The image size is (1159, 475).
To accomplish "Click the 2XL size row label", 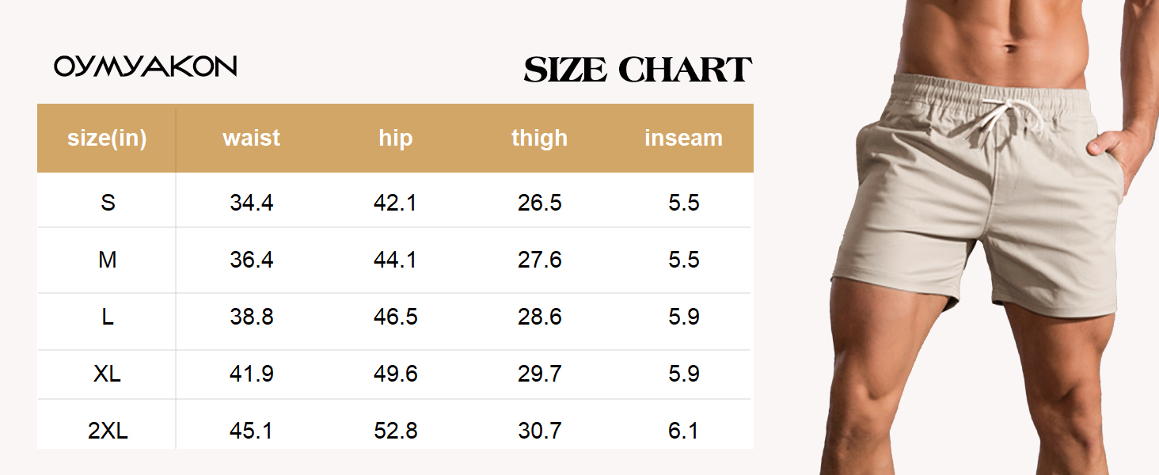I will (108, 431).
